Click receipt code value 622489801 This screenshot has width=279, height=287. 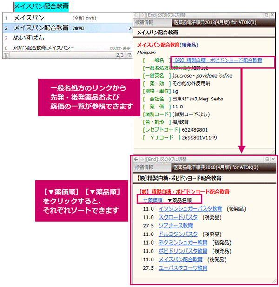click(x=195, y=130)
